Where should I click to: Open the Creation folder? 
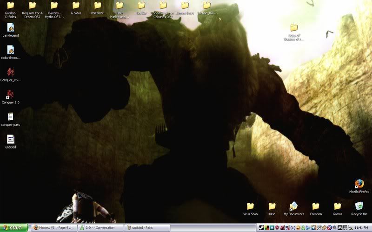click(316, 209)
